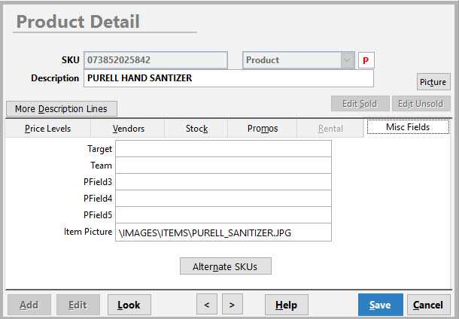Open Alternate SKUs button
Screen dimensions: 459x319
coord(226,266)
